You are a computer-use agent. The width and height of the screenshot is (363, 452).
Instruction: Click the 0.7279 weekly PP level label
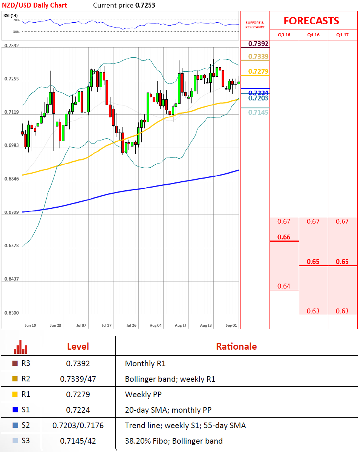tap(259, 71)
